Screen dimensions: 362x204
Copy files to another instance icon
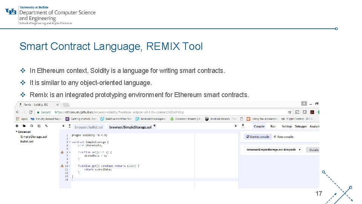(39, 126)
